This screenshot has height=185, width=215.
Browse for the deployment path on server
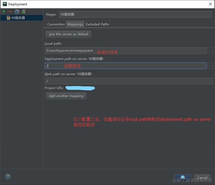click(210, 66)
